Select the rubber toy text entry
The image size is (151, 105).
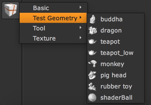tap(116, 86)
